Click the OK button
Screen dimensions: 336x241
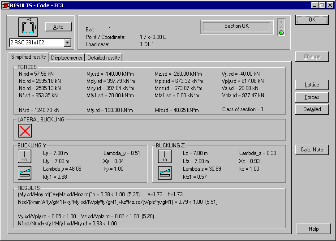click(312, 20)
